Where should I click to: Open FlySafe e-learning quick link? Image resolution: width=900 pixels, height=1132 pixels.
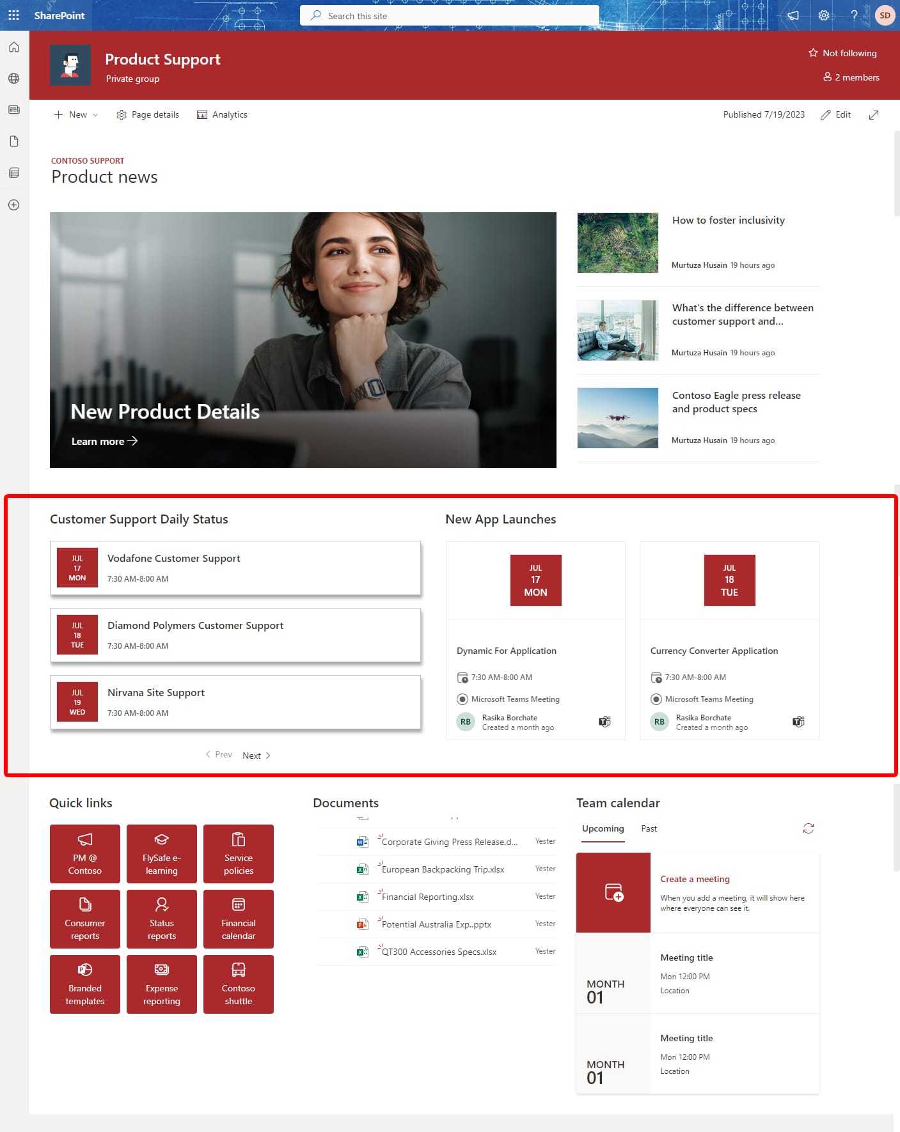162,854
